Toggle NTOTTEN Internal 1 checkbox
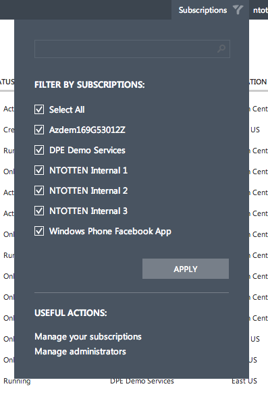268x397 pixels. point(39,170)
